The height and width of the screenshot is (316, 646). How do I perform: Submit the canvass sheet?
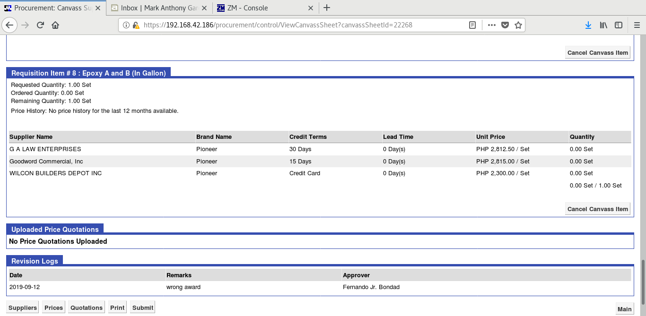click(x=143, y=307)
